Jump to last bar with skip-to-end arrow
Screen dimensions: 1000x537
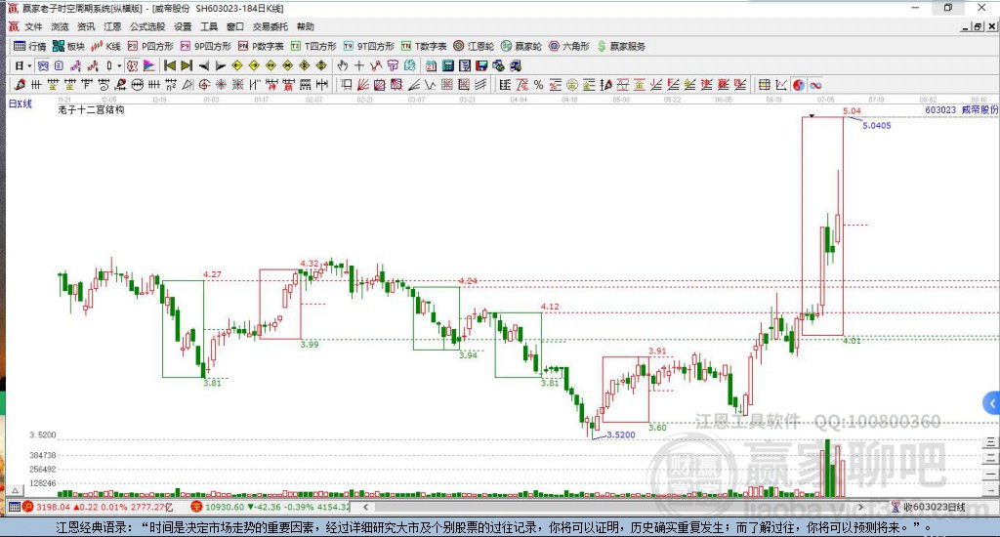[x=187, y=65]
